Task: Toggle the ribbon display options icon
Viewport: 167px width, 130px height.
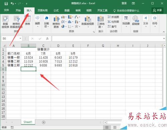Action: [x=133, y=3]
